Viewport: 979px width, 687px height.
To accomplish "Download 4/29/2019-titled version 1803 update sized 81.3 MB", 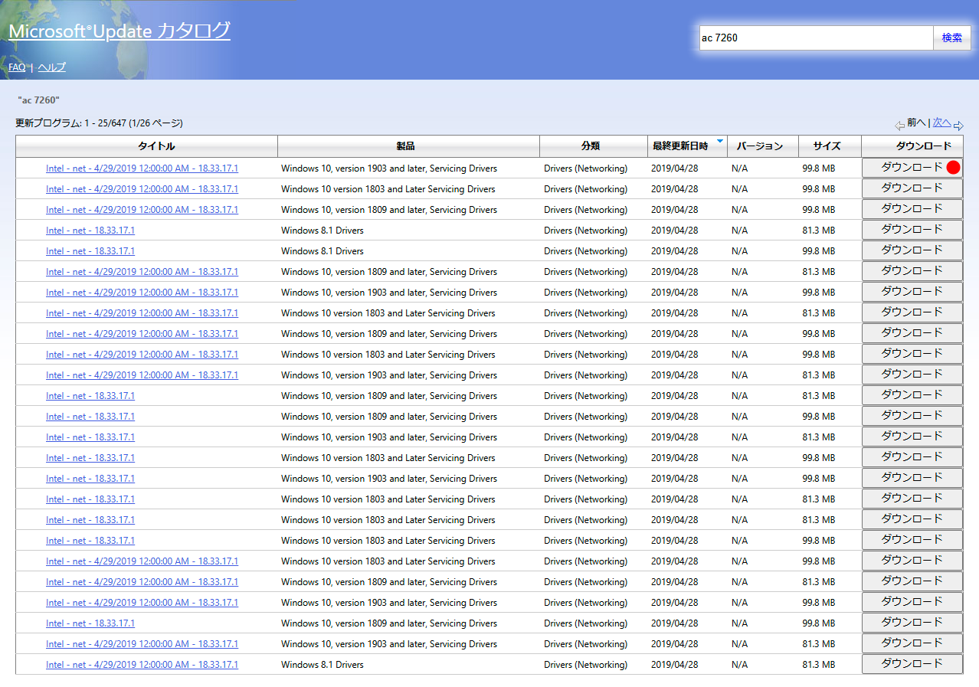I will [x=912, y=312].
